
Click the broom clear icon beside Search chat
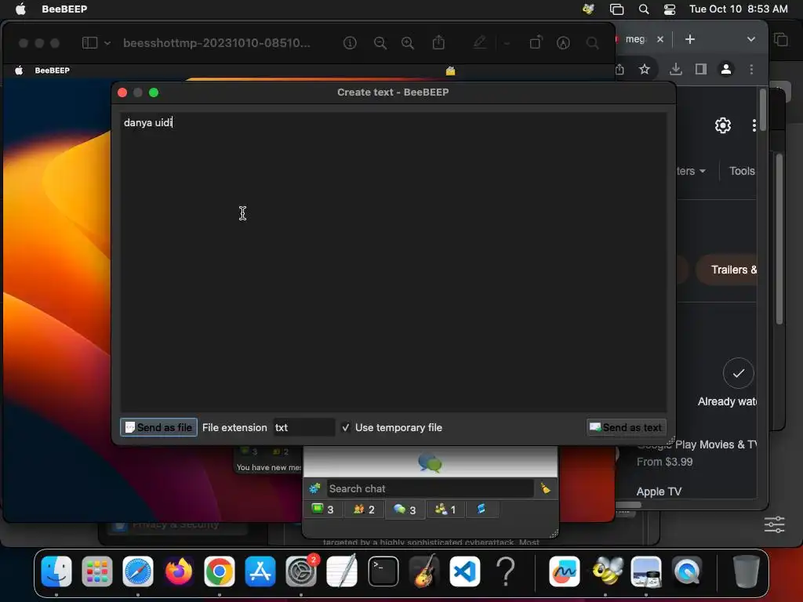(x=546, y=489)
